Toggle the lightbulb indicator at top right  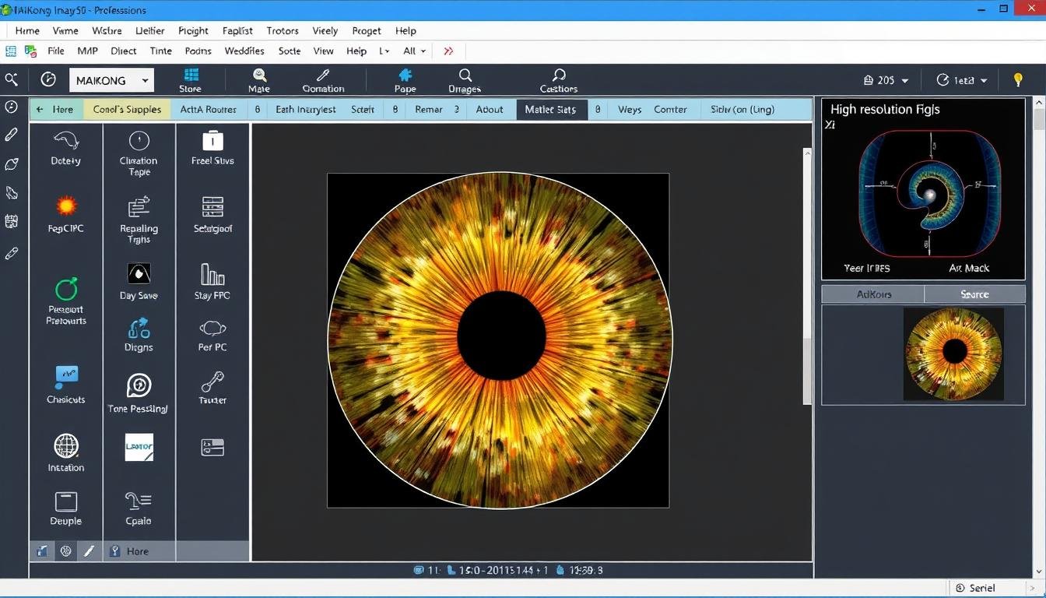[x=1018, y=79]
